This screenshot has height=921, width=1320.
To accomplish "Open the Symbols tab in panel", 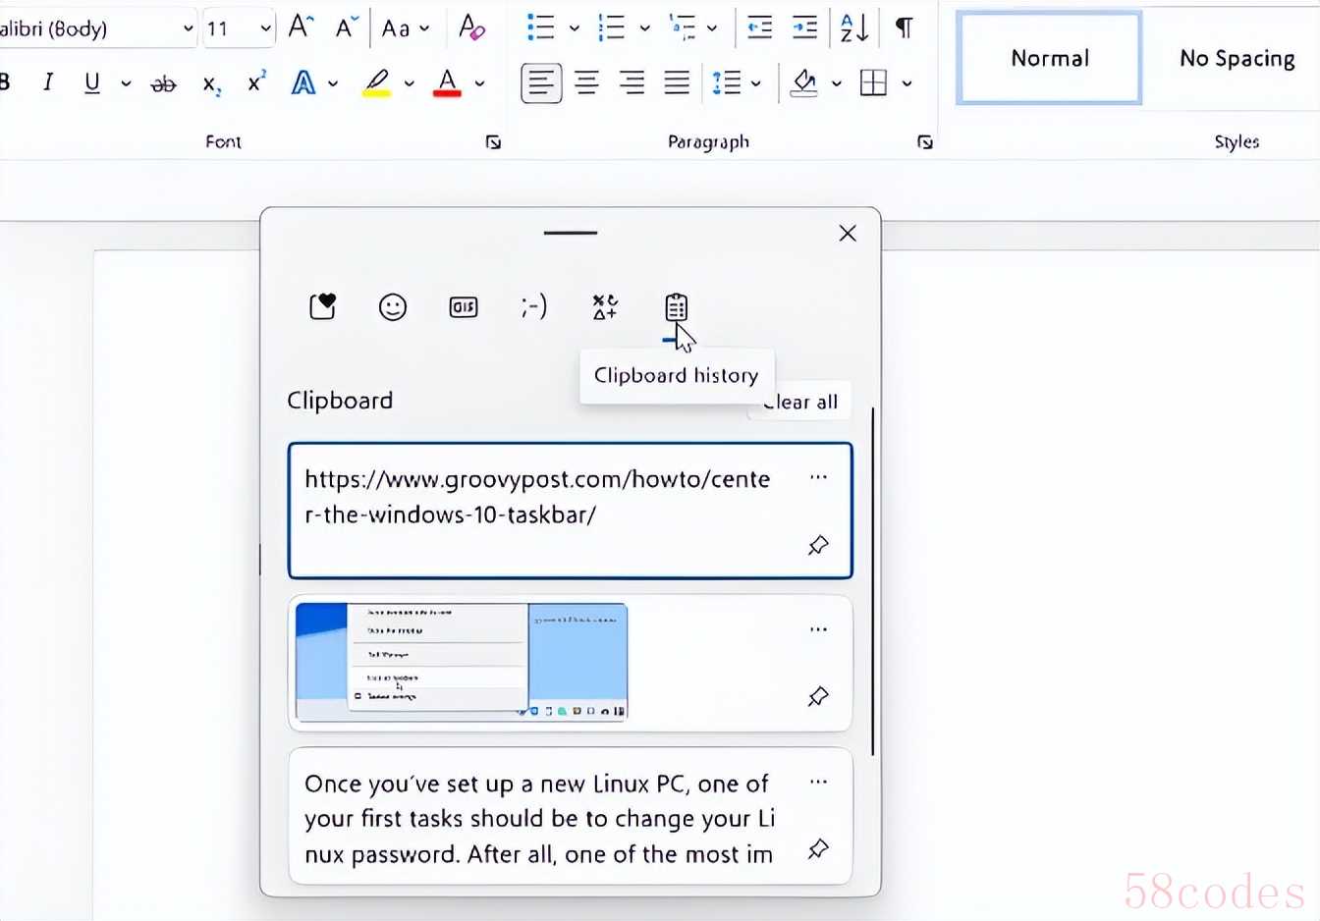I will click(605, 307).
